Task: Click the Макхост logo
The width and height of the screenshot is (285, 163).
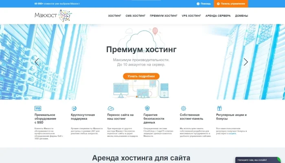Action: (53, 15)
